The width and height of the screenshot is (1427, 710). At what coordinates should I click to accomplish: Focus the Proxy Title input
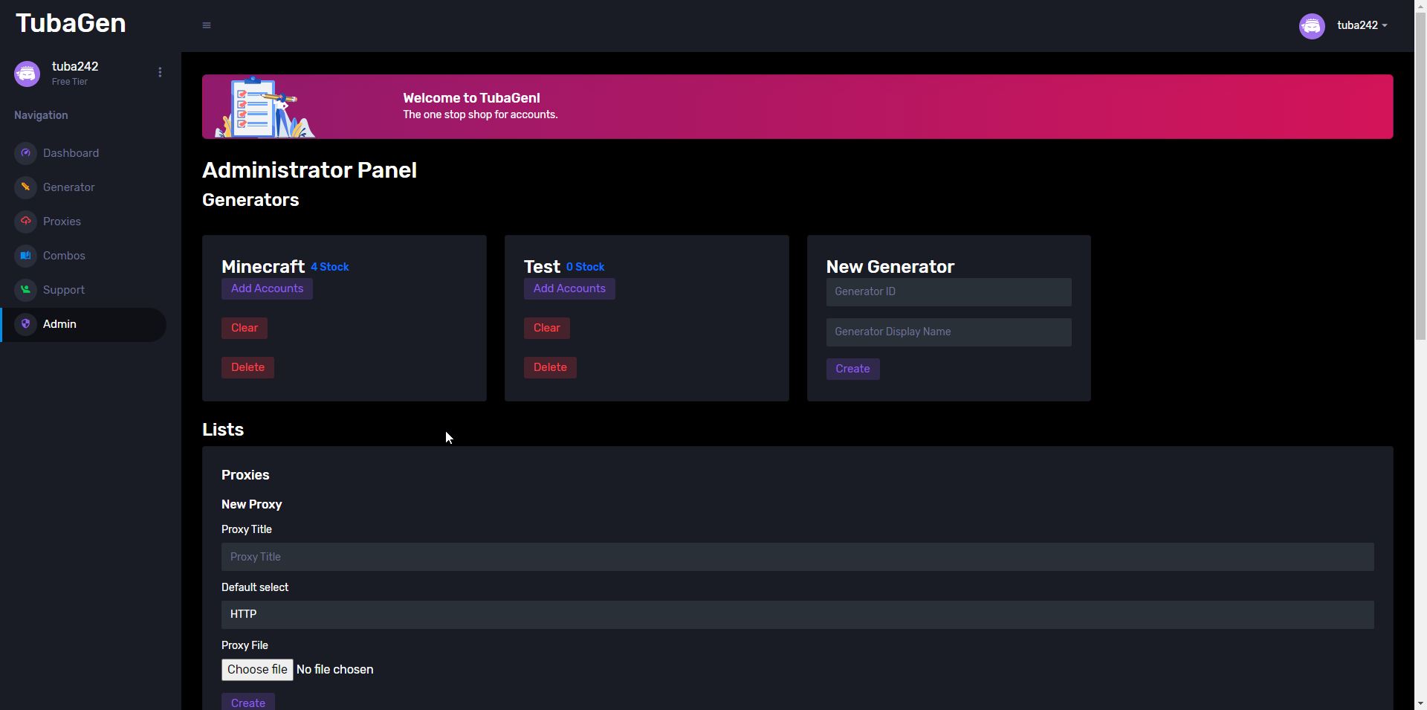pyautogui.click(x=797, y=557)
